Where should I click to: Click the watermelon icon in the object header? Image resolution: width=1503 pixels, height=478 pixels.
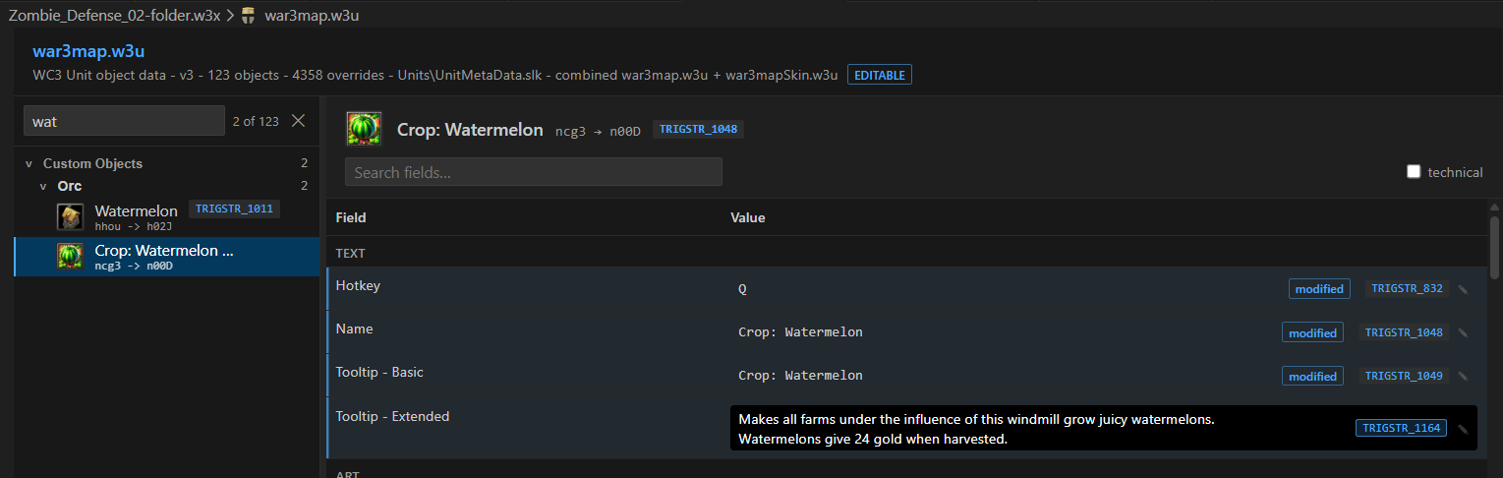click(x=364, y=129)
